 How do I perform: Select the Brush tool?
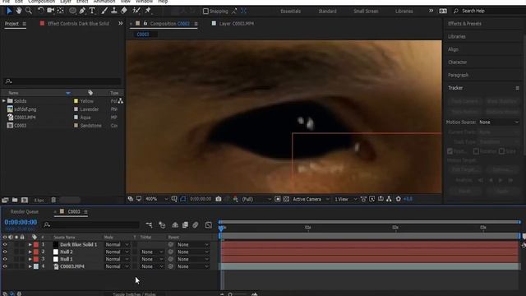click(104, 11)
